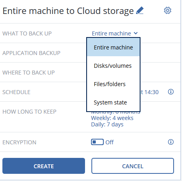Choose Files/folders option
Image resolution: width=182 pixels, height=181 pixels.
coord(113,84)
